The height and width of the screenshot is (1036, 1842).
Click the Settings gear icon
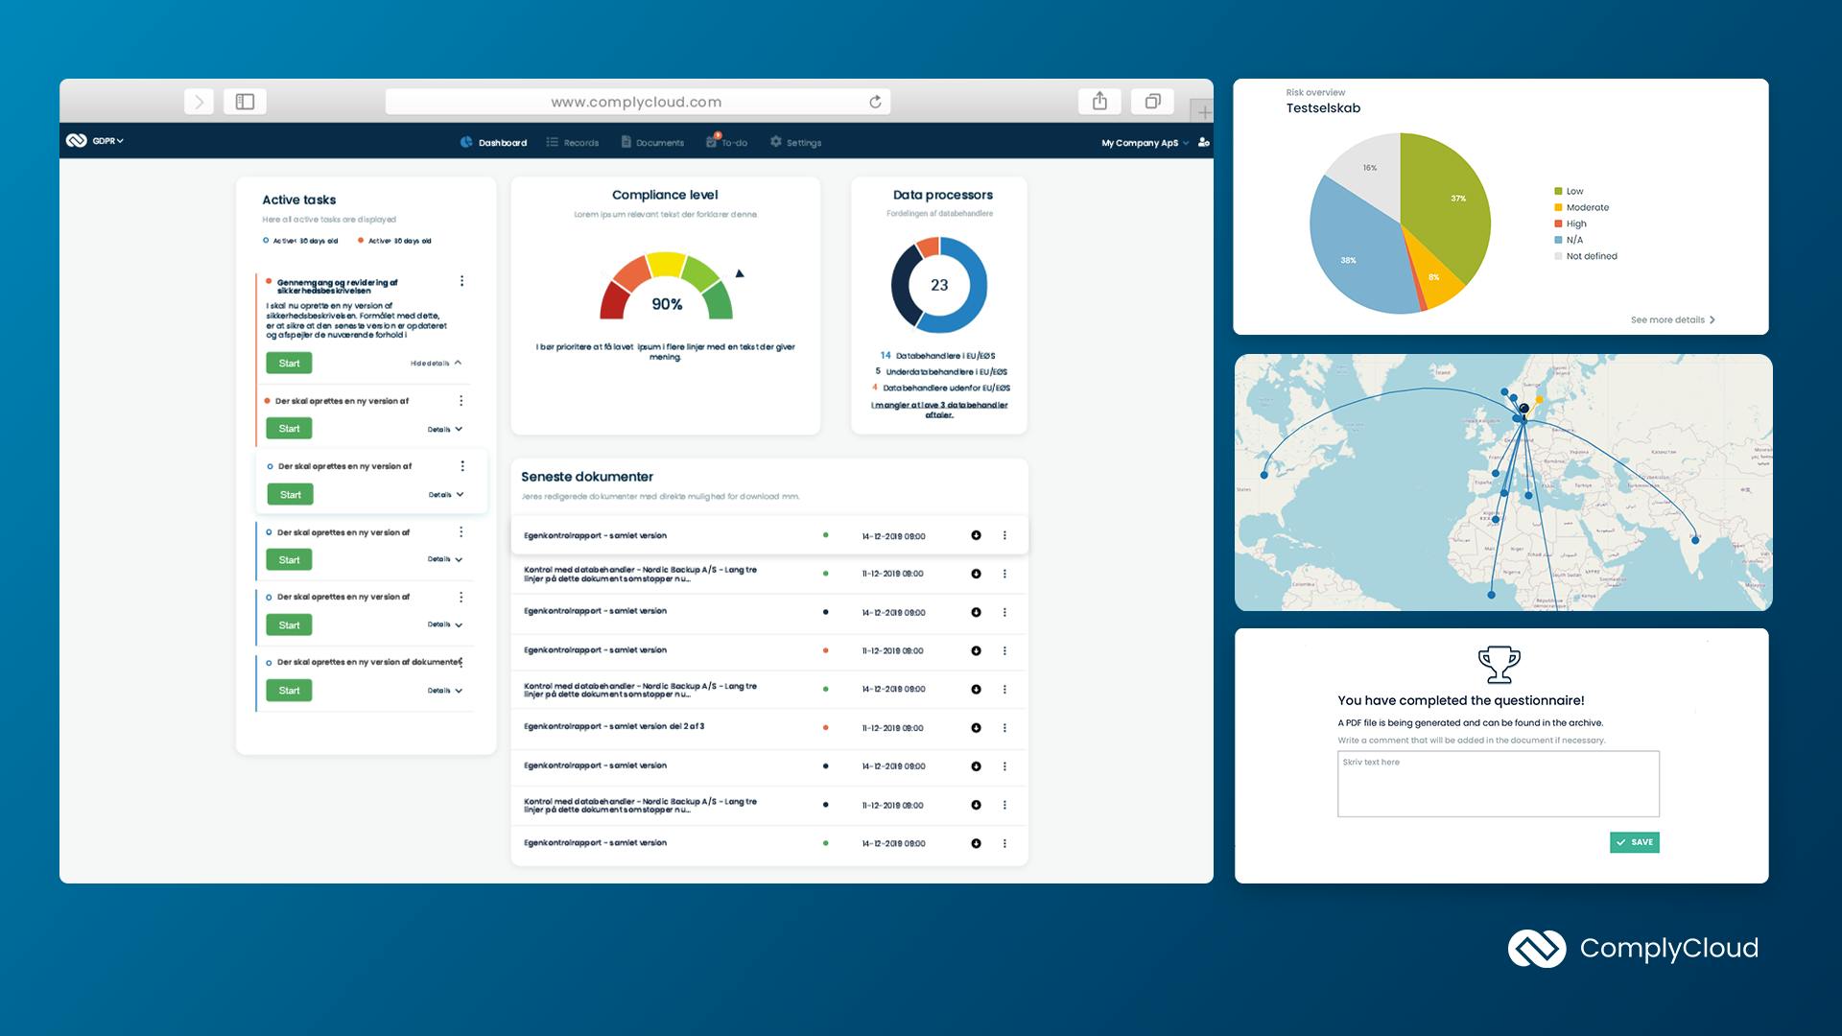click(x=775, y=141)
